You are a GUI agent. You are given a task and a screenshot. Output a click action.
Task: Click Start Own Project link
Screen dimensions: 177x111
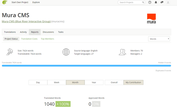click(20, 2)
